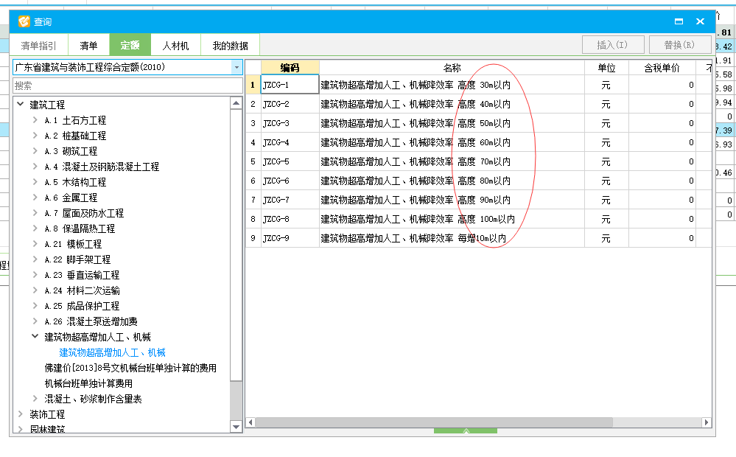The width and height of the screenshot is (736, 457).
Task: Expand the A.23 垂直运输工程 node
Action: [35, 275]
